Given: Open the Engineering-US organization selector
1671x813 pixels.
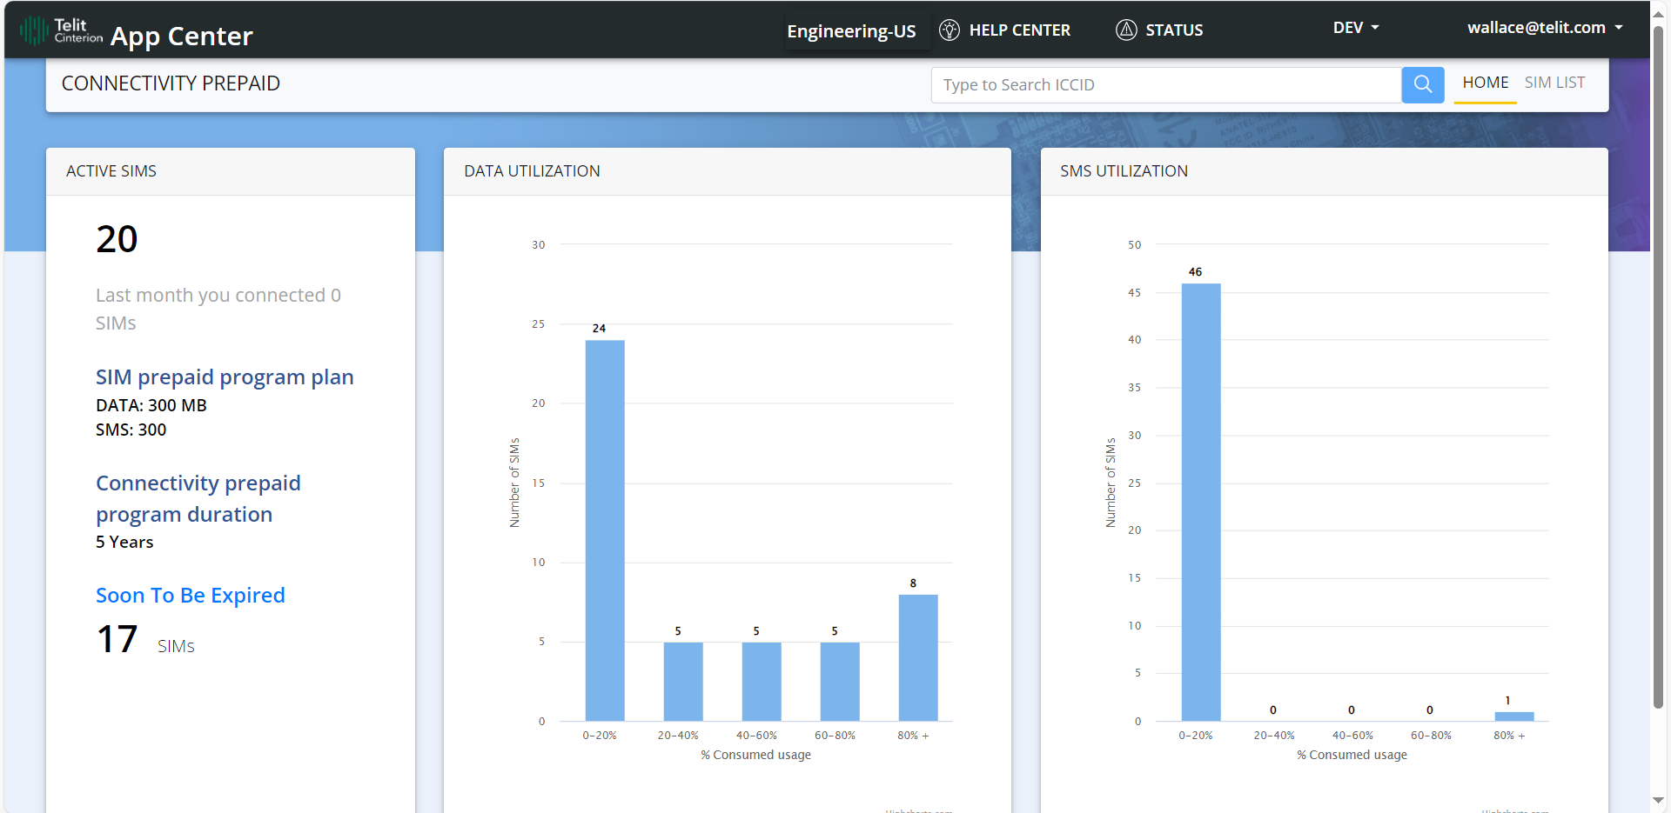Looking at the screenshot, I should tap(850, 31).
